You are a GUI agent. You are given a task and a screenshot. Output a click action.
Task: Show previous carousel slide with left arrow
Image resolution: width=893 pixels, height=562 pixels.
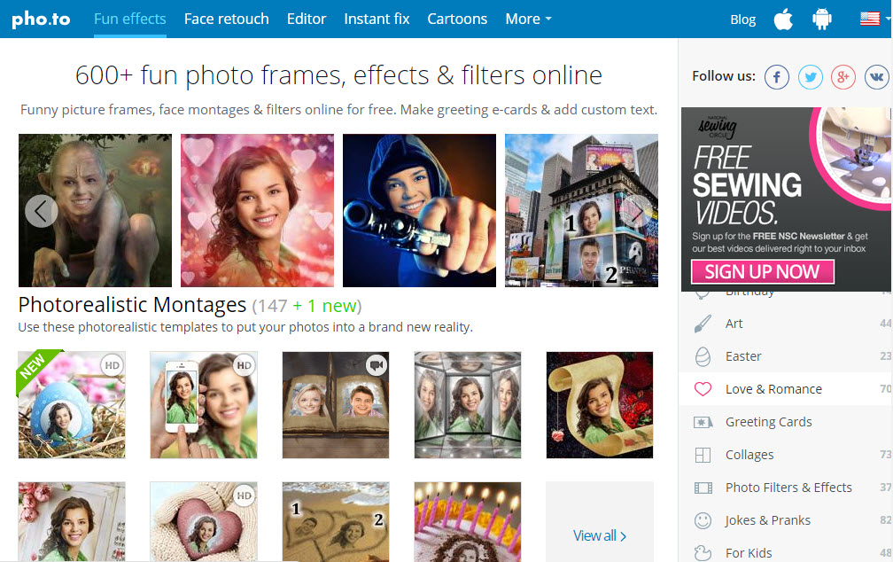pyautogui.click(x=42, y=211)
